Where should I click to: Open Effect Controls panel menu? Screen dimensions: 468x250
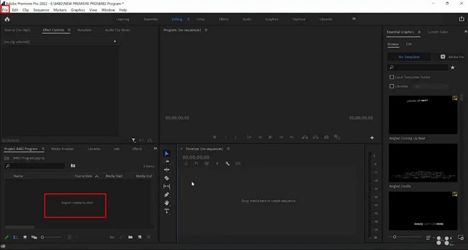coord(69,30)
